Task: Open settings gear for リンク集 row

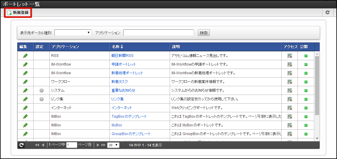Action: point(42,99)
